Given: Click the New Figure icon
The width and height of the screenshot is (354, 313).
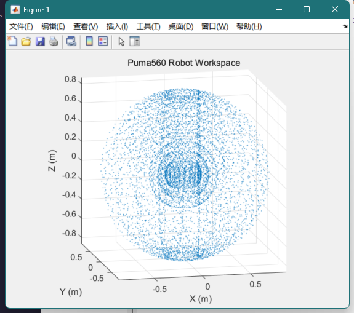Looking at the screenshot, I should point(13,41).
